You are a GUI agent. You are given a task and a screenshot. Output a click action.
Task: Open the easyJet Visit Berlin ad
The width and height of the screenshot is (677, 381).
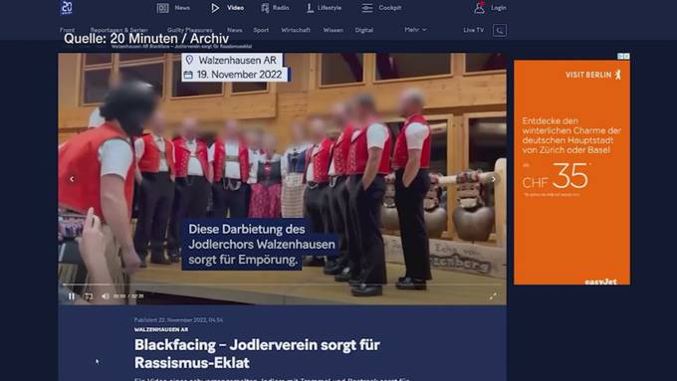[571, 172]
